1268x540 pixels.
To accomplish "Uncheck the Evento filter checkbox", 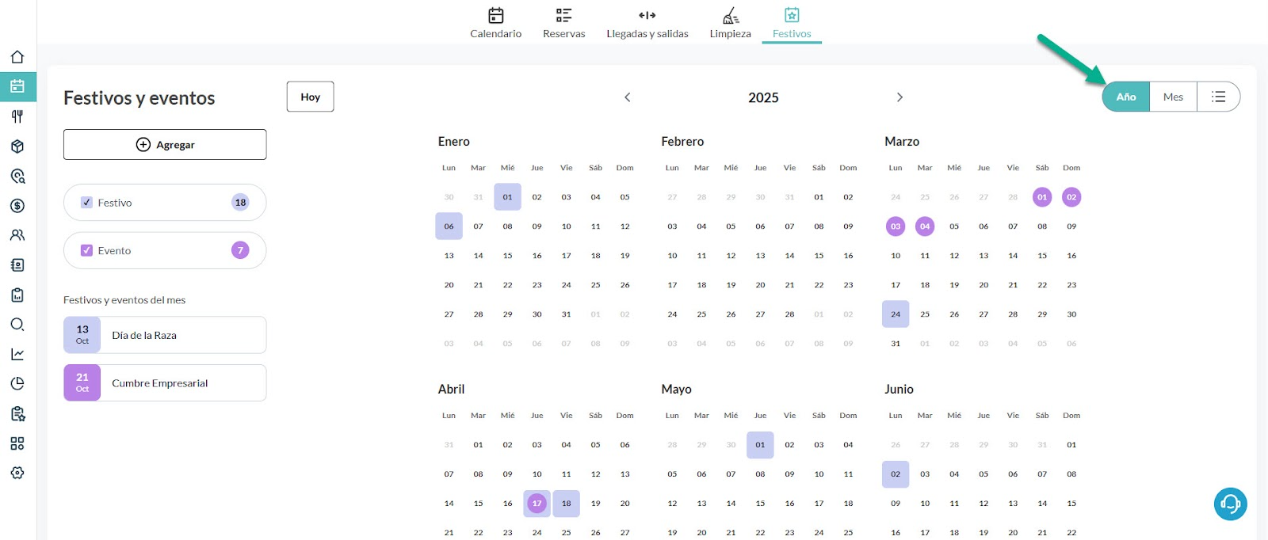I will point(87,250).
